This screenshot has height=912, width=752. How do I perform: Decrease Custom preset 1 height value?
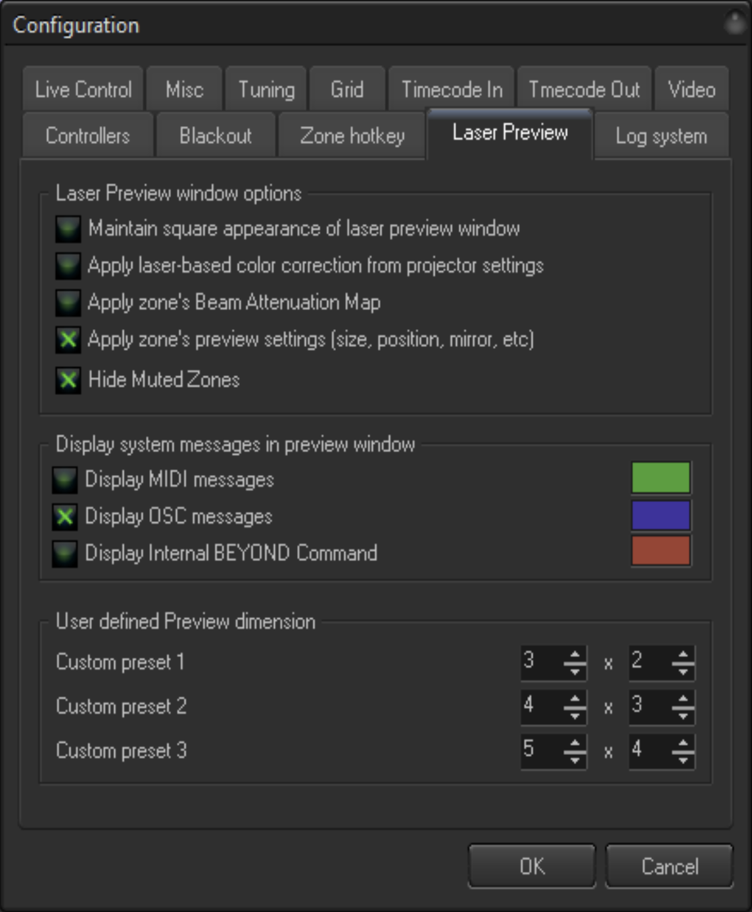point(683,671)
